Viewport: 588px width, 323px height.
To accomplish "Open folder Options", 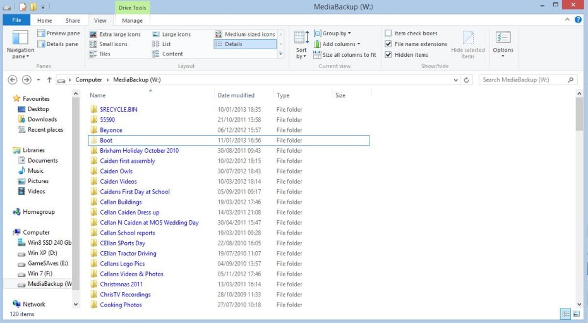I will point(503,45).
